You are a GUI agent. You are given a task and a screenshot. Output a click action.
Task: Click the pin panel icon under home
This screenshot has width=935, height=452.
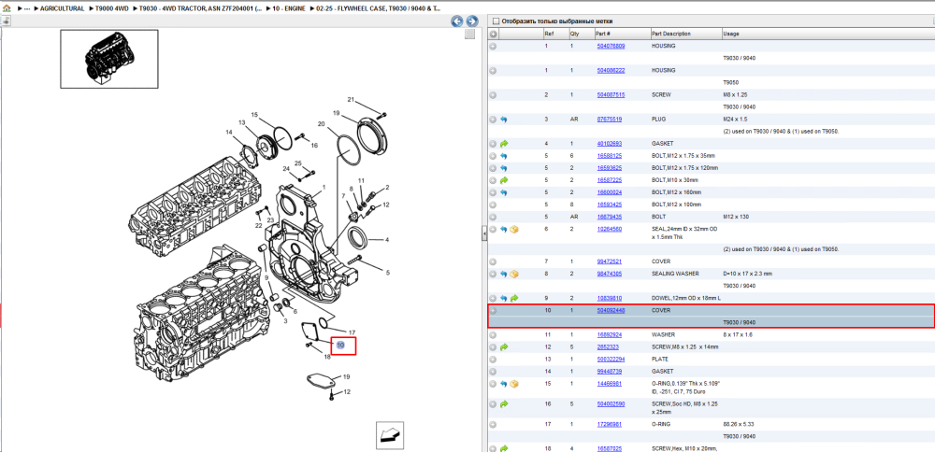coord(5,21)
